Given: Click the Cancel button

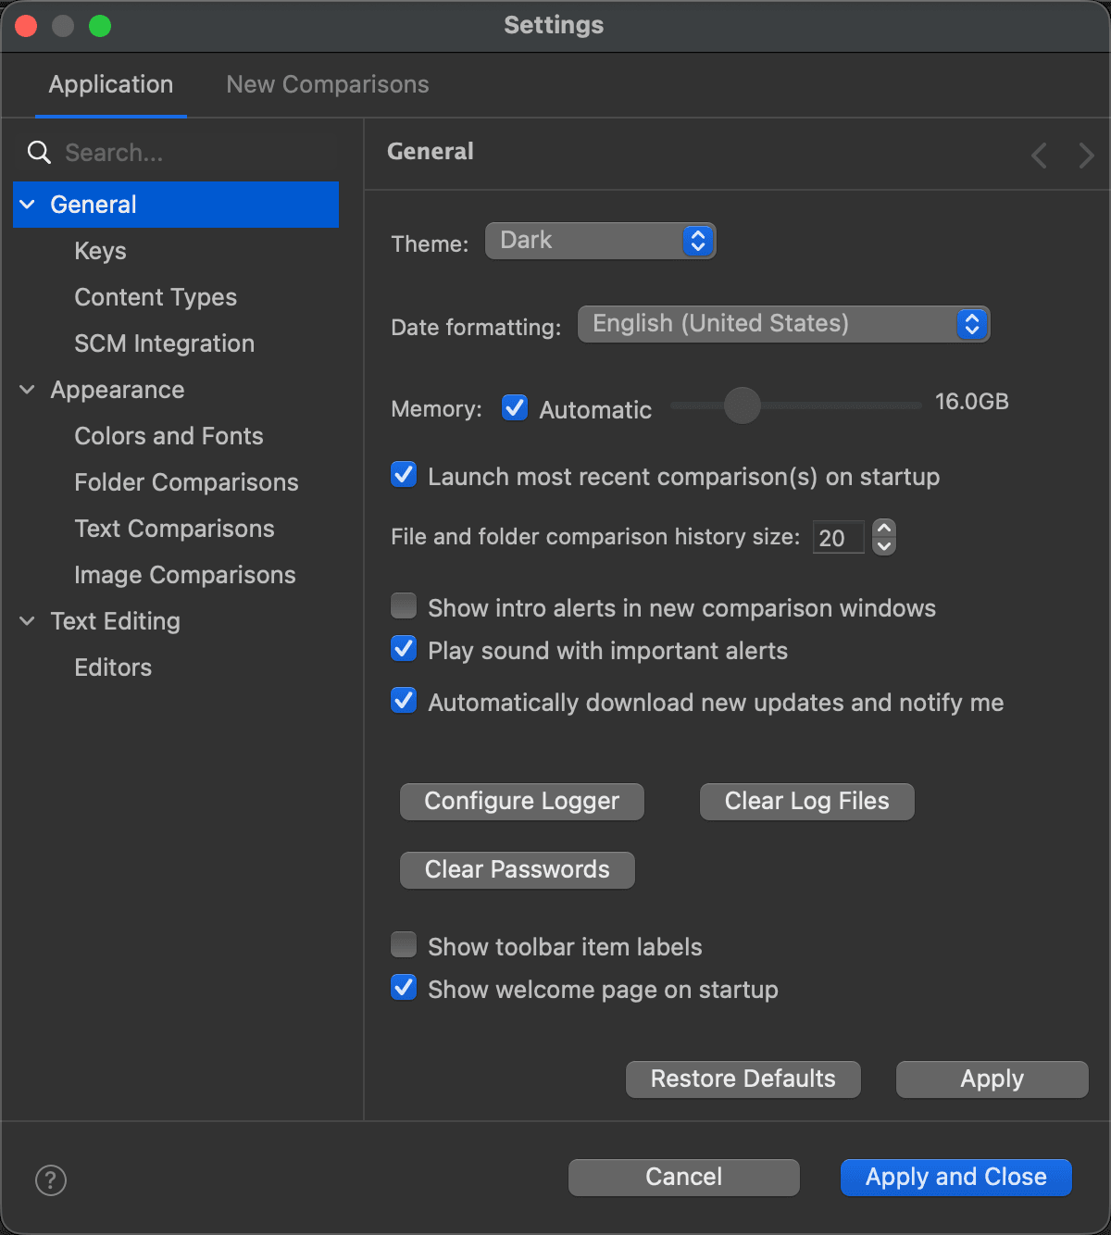Looking at the screenshot, I should (x=684, y=1178).
